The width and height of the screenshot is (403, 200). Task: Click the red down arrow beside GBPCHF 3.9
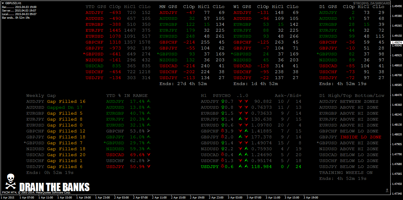pos(223,131)
